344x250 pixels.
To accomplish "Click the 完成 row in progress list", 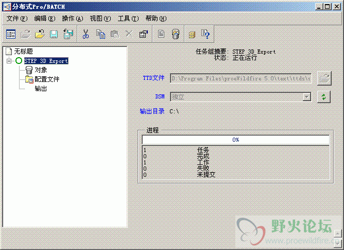I will (236, 156).
